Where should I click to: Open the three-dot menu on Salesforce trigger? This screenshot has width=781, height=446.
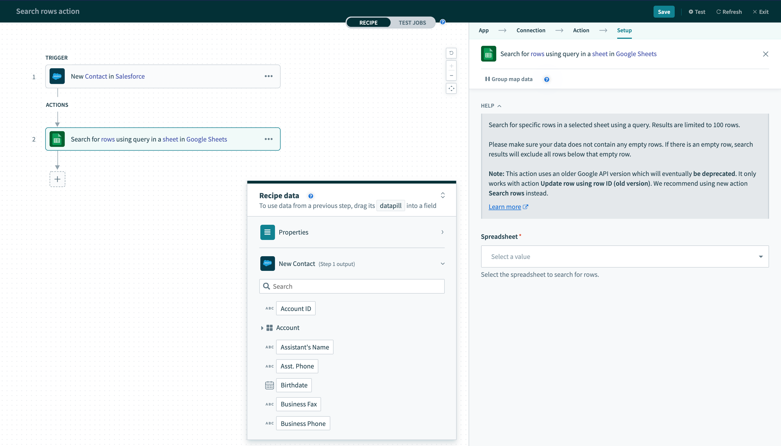point(268,76)
